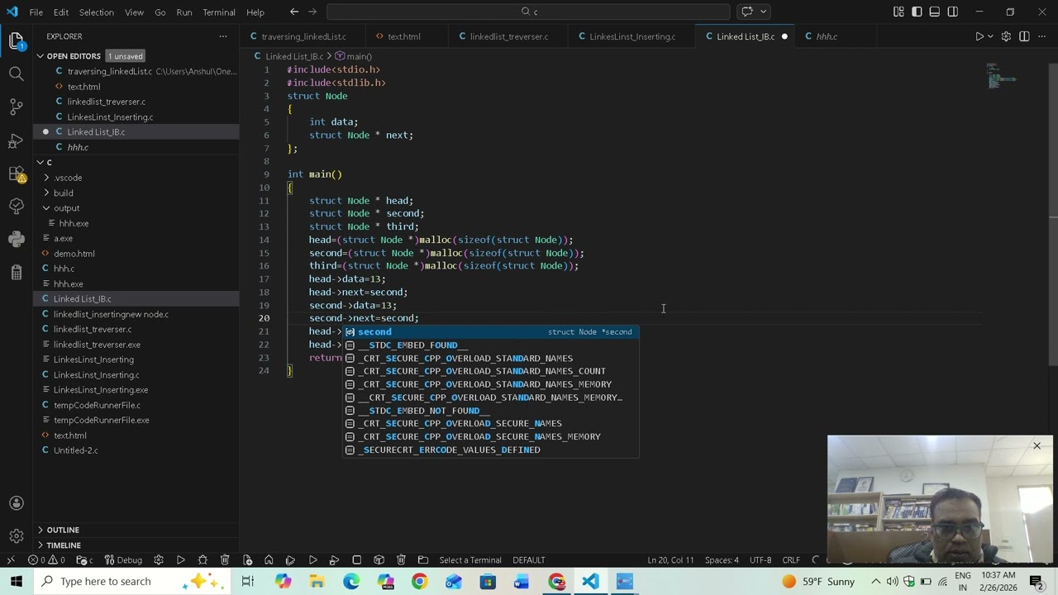
Task: Customize layout icon in title bar
Action: click(x=898, y=12)
